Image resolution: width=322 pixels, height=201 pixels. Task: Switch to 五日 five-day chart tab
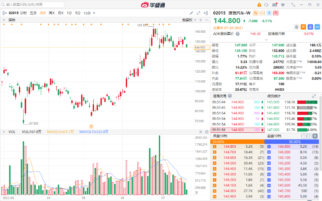pyautogui.click(x=33, y=13)
